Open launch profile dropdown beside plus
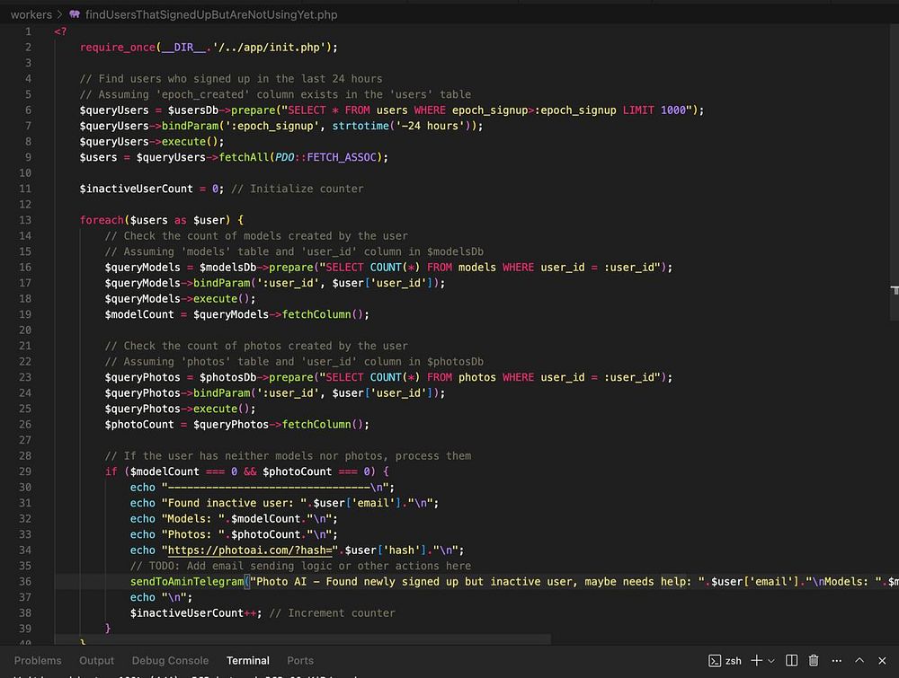The height and width of the screenshot is (678, 899). (771, 661)
